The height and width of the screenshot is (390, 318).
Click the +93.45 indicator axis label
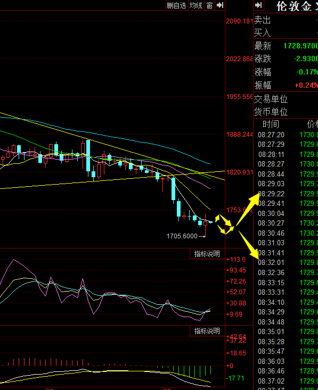(x=236, y=270)
